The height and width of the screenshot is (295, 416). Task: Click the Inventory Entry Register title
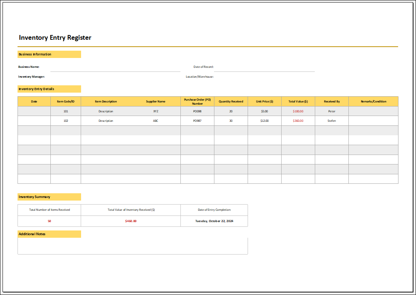tap(55, 38)
